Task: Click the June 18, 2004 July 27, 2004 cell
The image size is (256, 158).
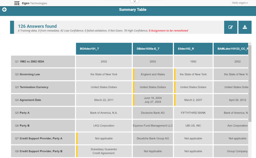Action: pos(153,100)
